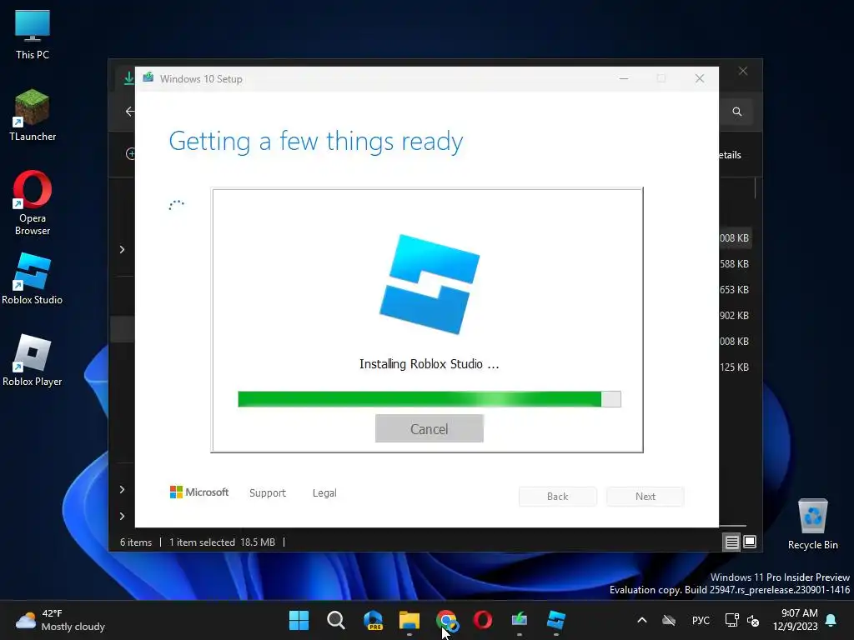Open This PC desktop icon
Image resolution: width=854 pixels, height=640 pixels.
[33, 35]
